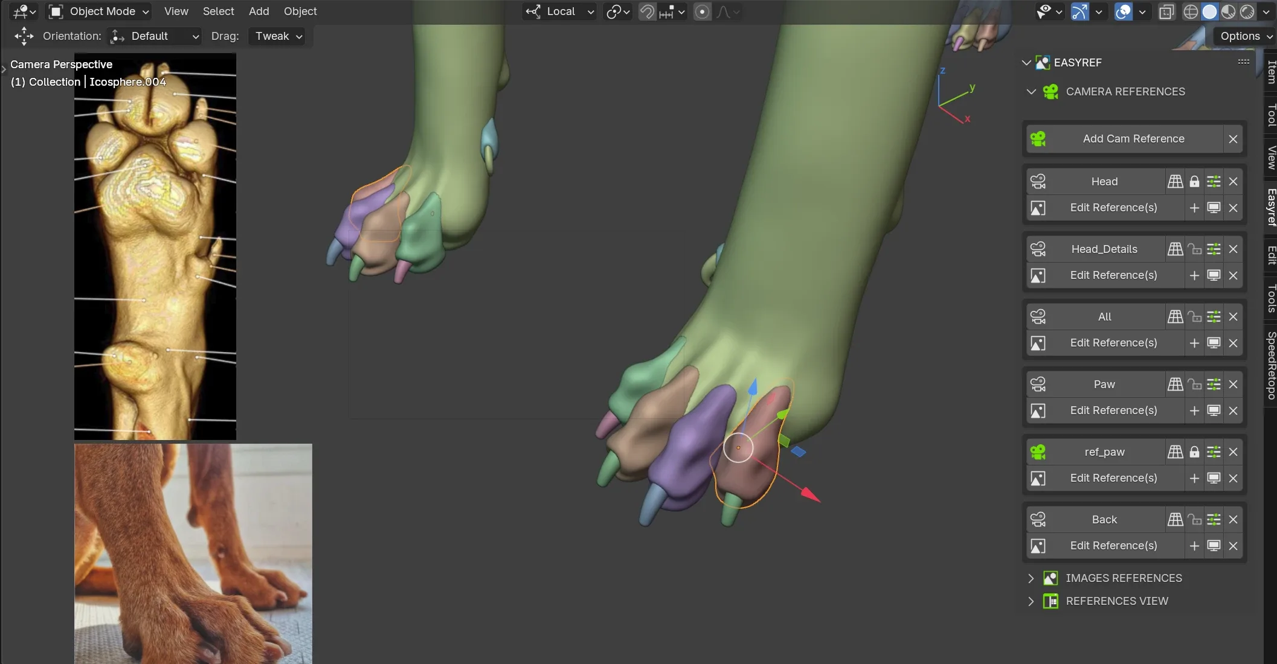
Task: Open the Head reference adjustment sliders
Action: [1214, 181]
